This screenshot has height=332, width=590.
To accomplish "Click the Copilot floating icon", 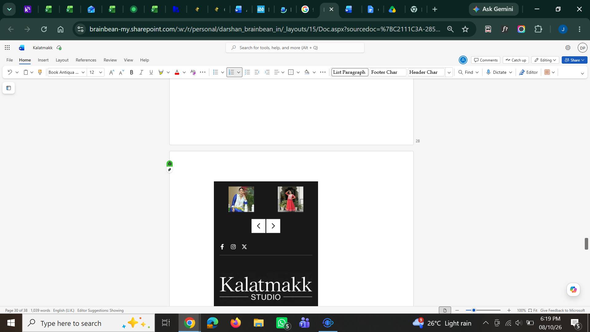I will 573,290.
